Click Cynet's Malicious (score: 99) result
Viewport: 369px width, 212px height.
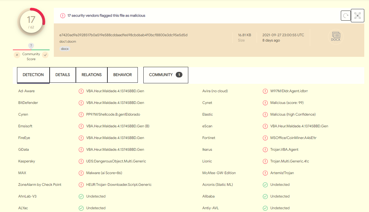coord(287,103)
